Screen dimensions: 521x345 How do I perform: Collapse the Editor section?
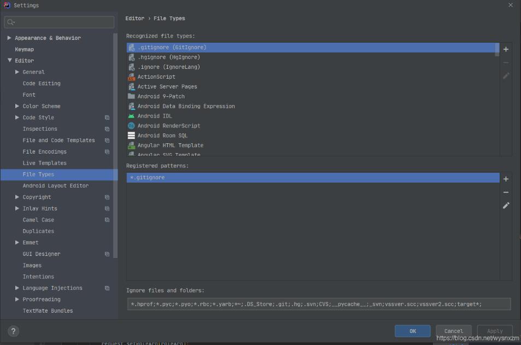pos(9,61)
